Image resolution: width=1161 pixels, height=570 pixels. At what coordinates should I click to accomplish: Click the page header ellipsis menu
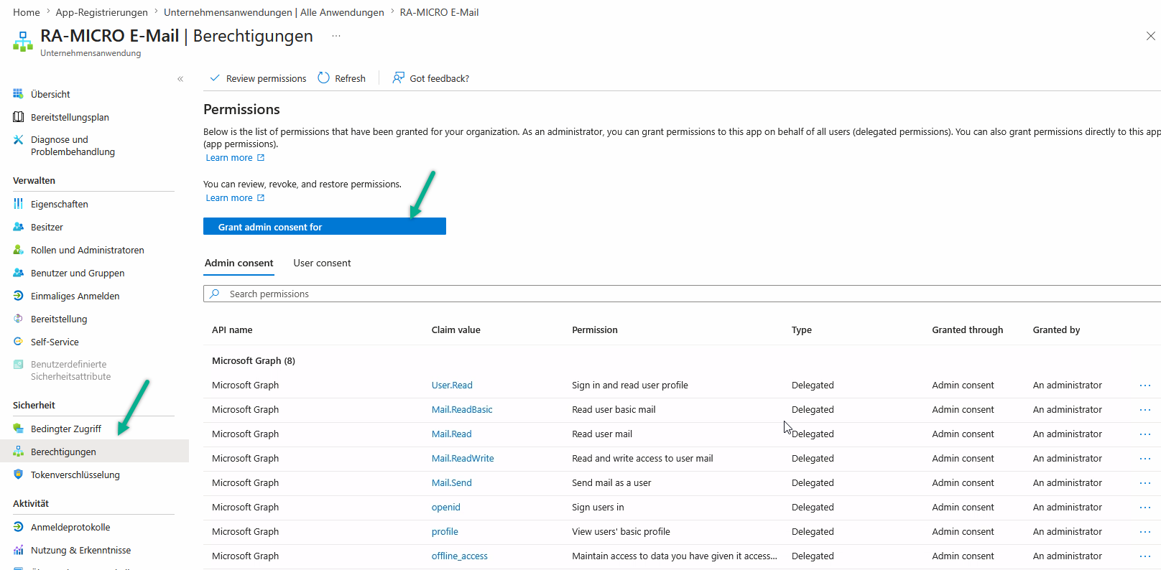(x=336, y=36)
